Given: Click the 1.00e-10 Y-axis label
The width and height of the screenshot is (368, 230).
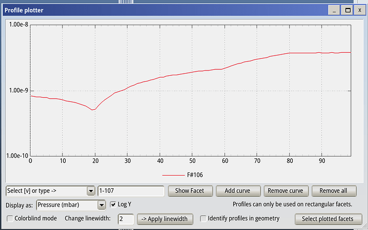Looking at the screenshot, I should (17, 156).
